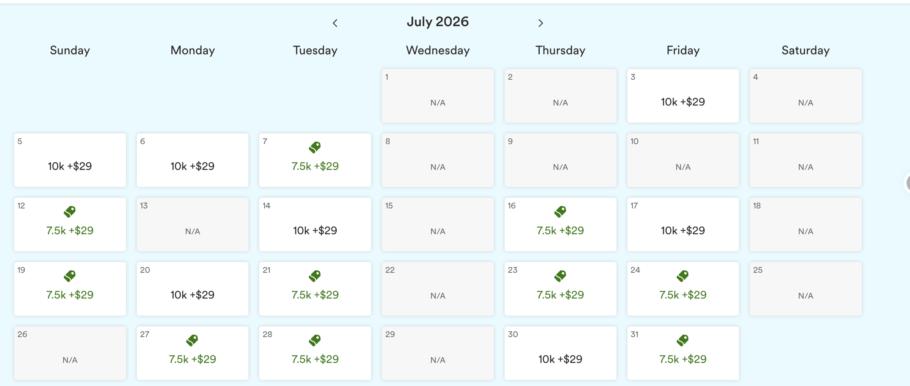Click the green tag icon on July 19
This screenshot has width=910, height=386.
coord(70,276)
